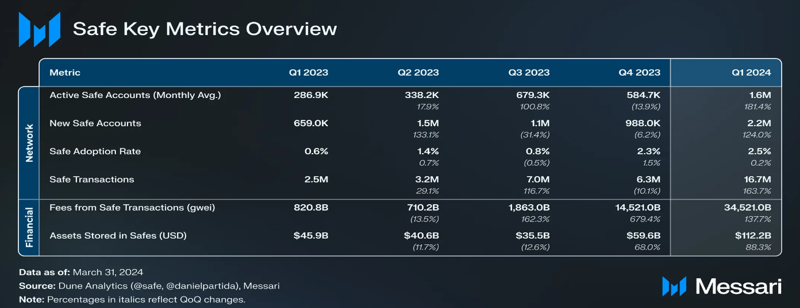
Task: Click the '2.2M' new accounts value
Action: click(759, 123)
